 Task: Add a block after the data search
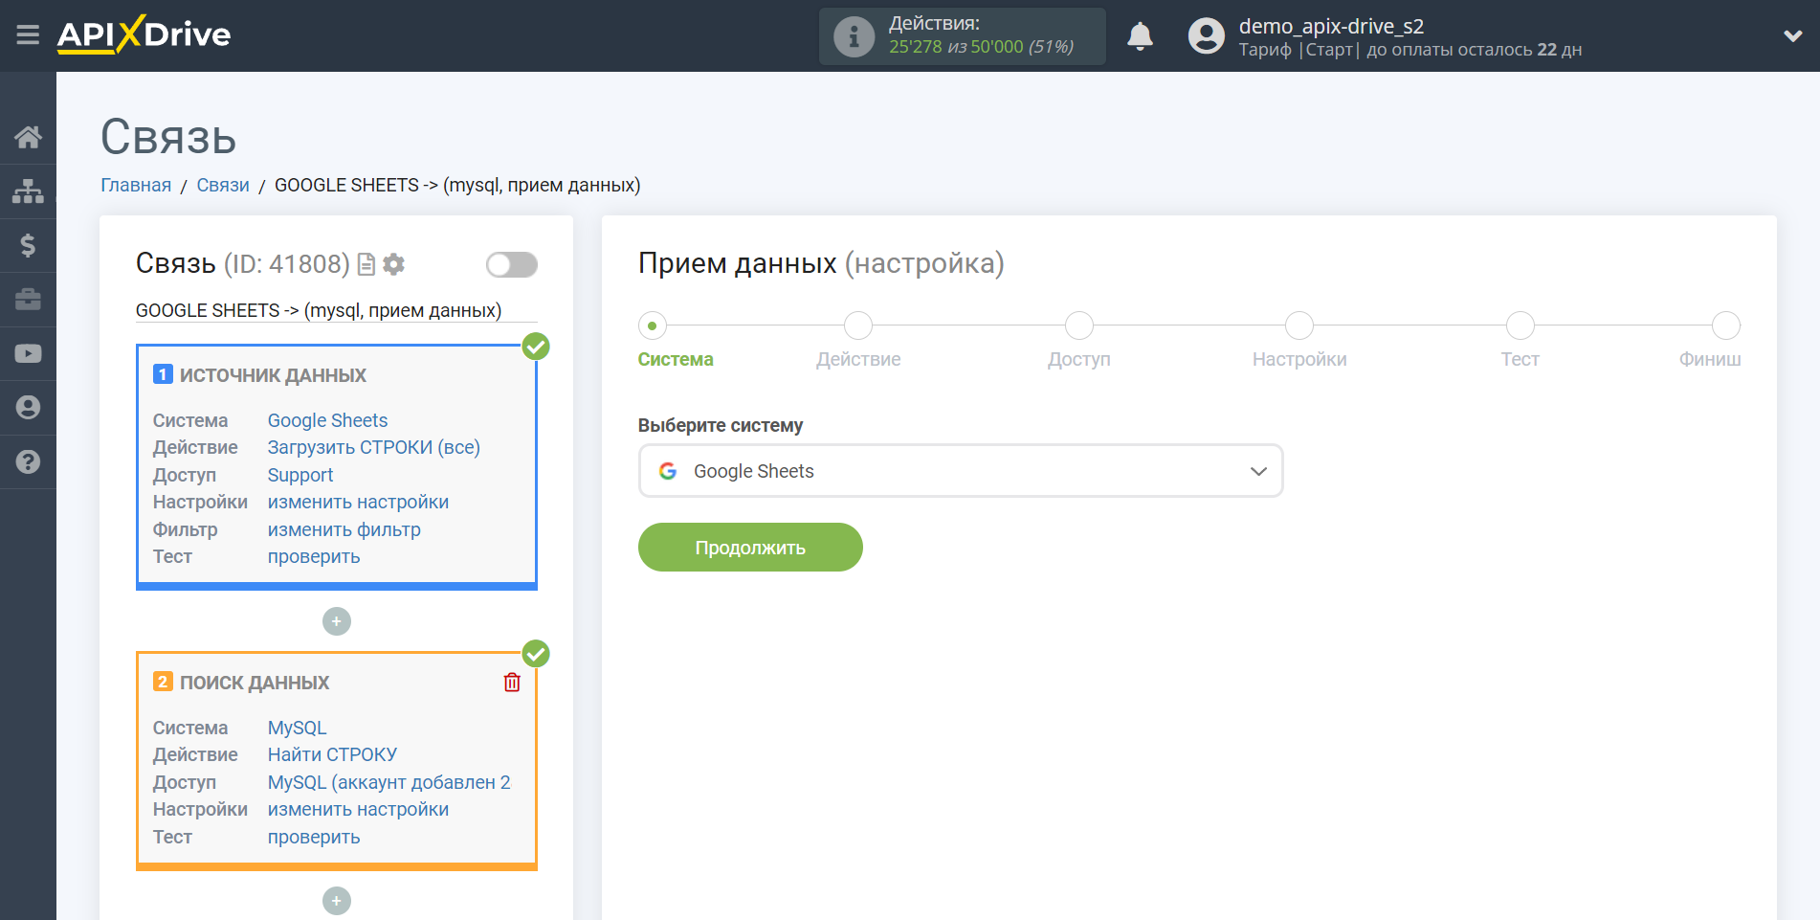tap(337, 901)
